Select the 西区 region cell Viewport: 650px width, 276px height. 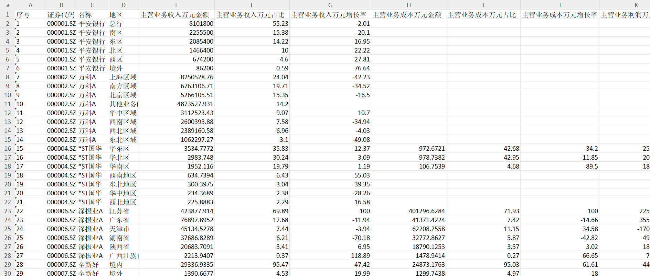tap(124, 59)
